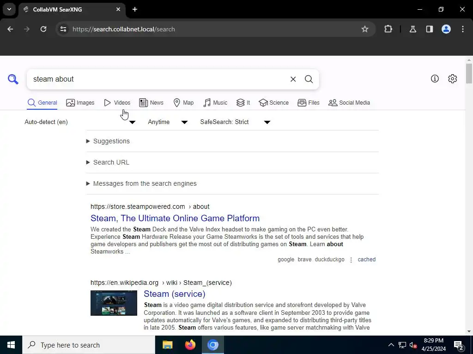Switch to the Images category
The width and height of the screenshot is (473, 354).
pyautogui.click(x=80, y=103)
